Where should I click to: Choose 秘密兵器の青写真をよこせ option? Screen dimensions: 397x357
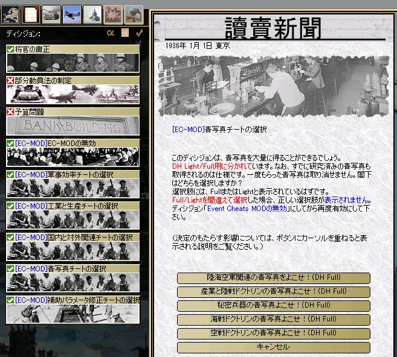tap(273, 305)
